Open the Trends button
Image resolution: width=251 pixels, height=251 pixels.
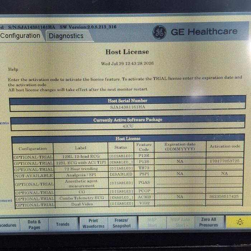coord(63,224)
